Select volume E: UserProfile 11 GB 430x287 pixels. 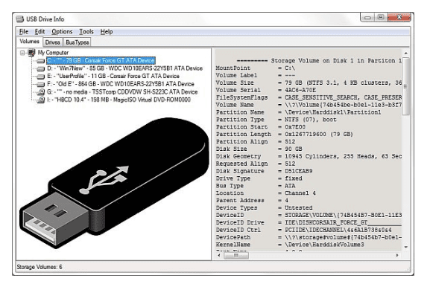point(113,77)
